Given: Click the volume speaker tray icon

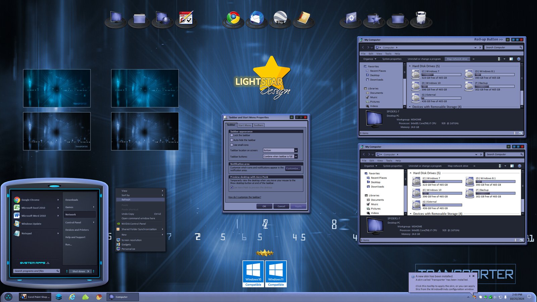Looking at the screenshot, I should coord(495,297).
